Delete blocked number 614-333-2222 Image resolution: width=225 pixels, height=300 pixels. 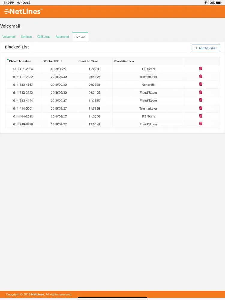pos(200,92)
